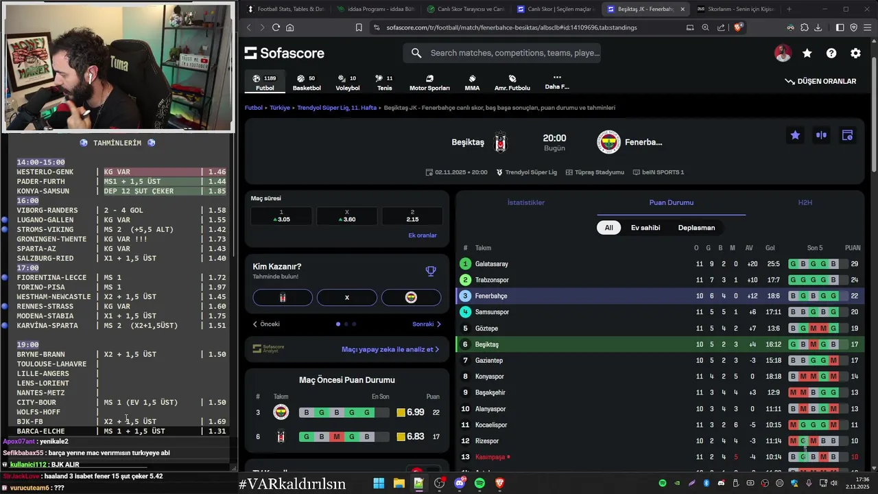This screenshot has height=494, width=878.
Task: Click home win odds 3.05
Action: (x=281, y=216)
